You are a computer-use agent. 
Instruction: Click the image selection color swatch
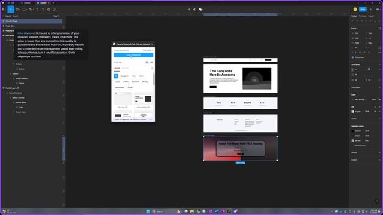352,140
